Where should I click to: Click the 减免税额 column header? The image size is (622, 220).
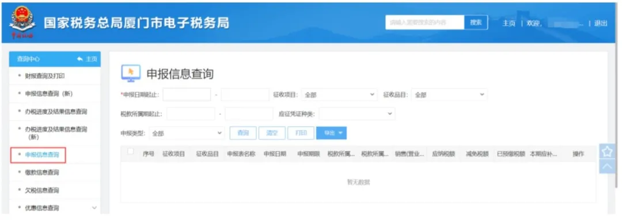pyautogui.click(x=477, y=155)
